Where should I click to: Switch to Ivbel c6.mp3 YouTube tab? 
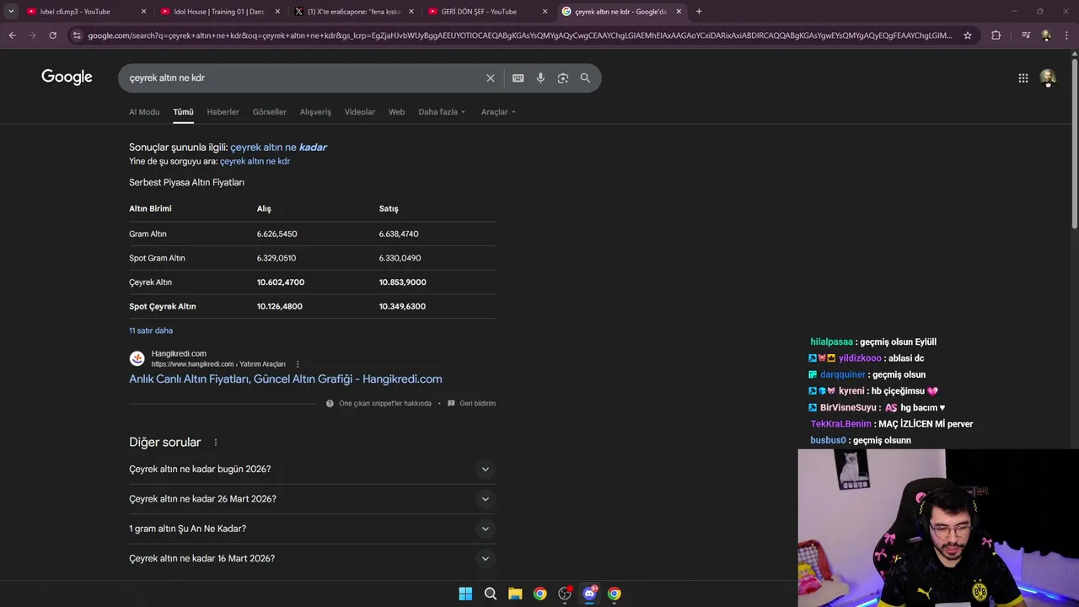click(75, 12)
